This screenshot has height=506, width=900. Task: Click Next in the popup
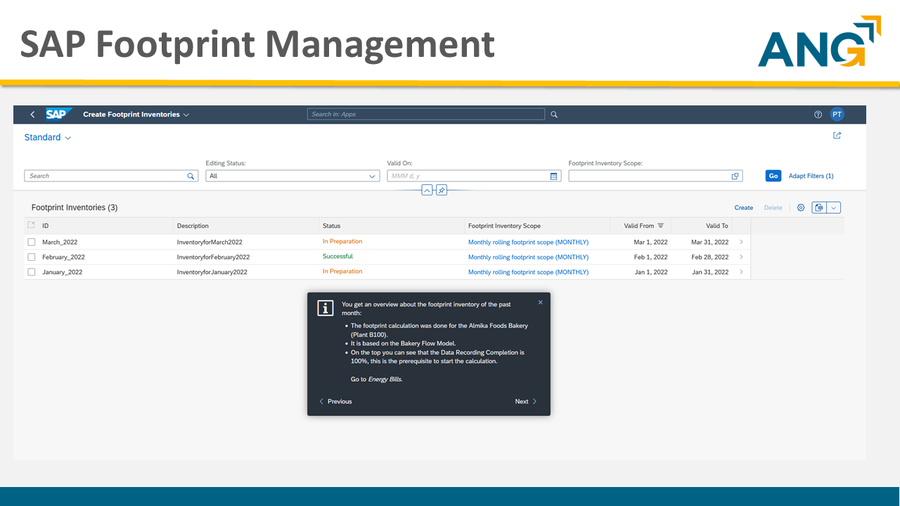tap(526, 401)
